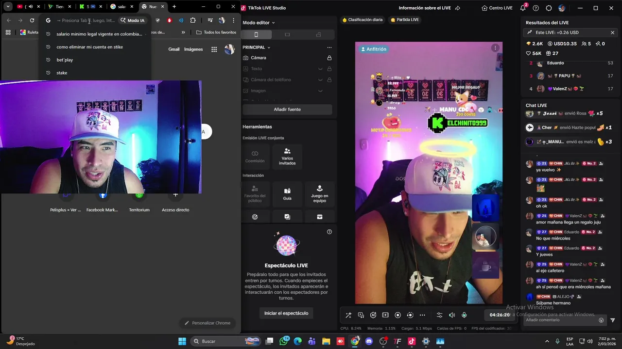This screenshot has width=622, height=349.
Task: Open Centro LIVE in TikTok Studio
Action: coord(497,8)
